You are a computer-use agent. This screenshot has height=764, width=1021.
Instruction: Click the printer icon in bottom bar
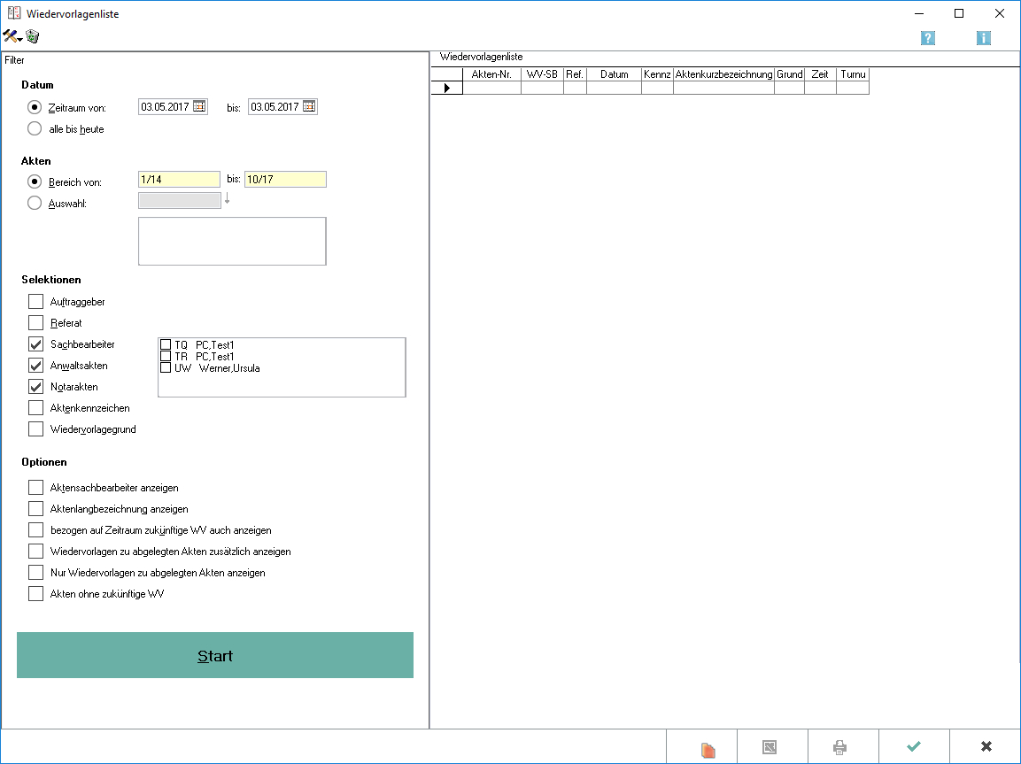(x=839, y=747)
